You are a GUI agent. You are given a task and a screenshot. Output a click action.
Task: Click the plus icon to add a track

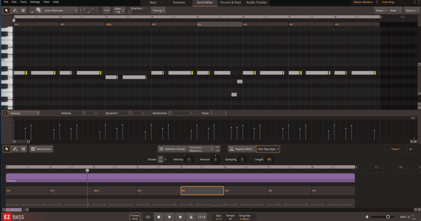(410, 149)
